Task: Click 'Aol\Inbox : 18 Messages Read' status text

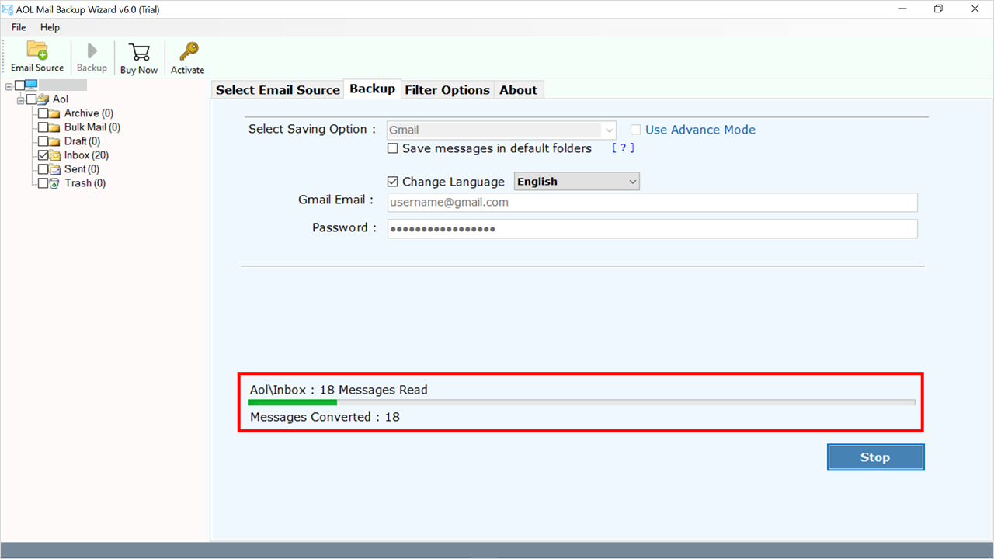Action: (339, 390)
